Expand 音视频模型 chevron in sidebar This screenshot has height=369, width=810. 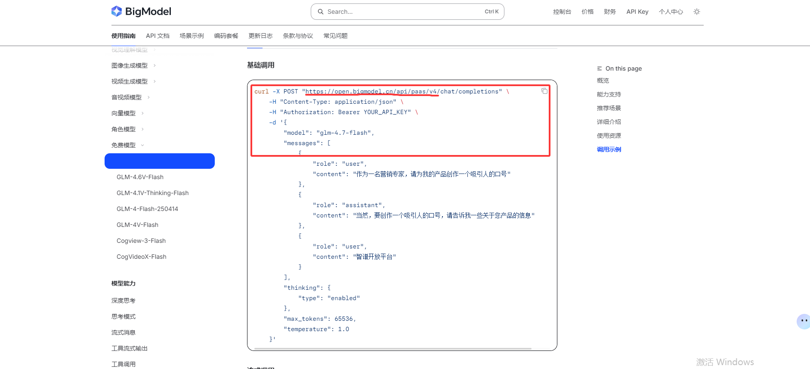pyautogui.click(x=148, y=97)
